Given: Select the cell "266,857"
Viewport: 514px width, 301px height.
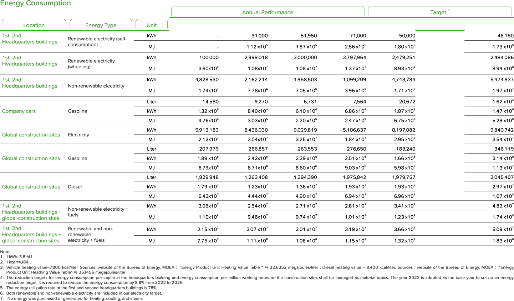Looking at the screenshot, I should (258, 149).
